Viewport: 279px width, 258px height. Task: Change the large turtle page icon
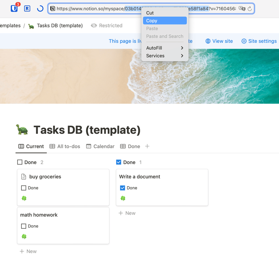22,130
